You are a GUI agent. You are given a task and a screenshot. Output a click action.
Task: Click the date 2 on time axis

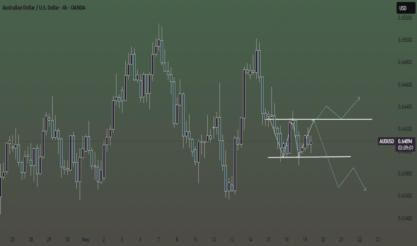(104, 240)
